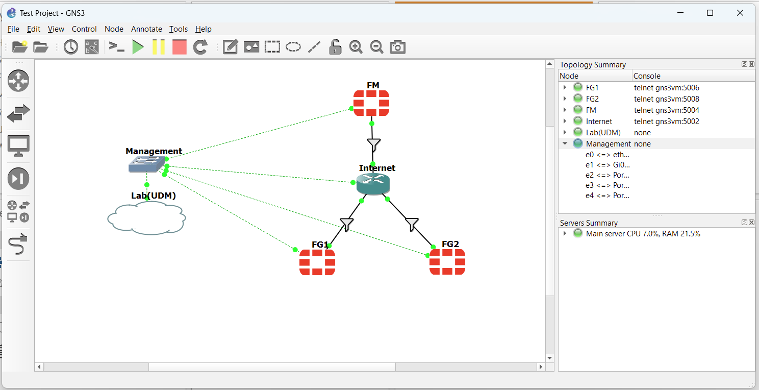Viewport: 759px width, 390px height.
Task: Collapse the Management node in Topology Summary
Action: (x=565, y=144)
